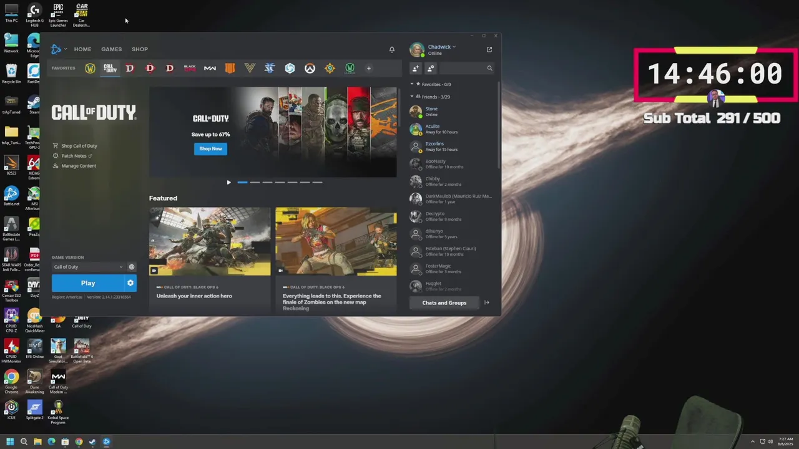Open the Epic Games Launcher desktop icon

pyautogui.click(x=58, y=16)
